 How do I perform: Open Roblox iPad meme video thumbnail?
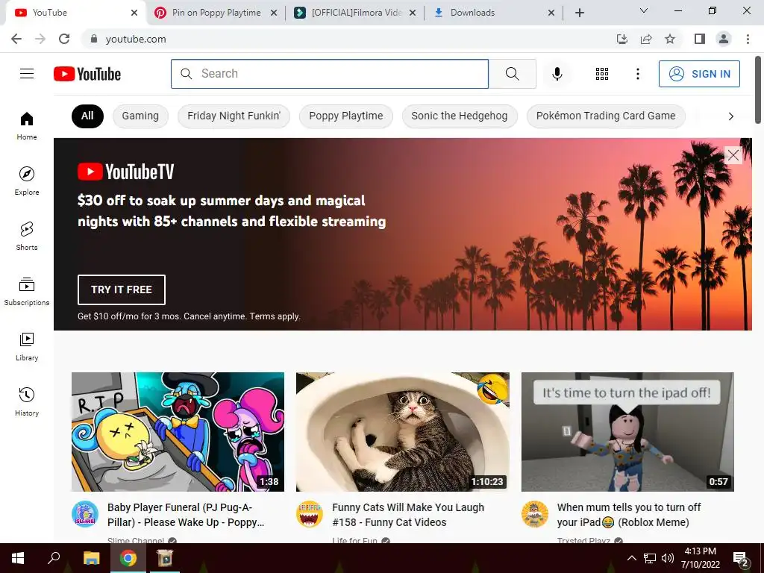(x=627, y=432)
